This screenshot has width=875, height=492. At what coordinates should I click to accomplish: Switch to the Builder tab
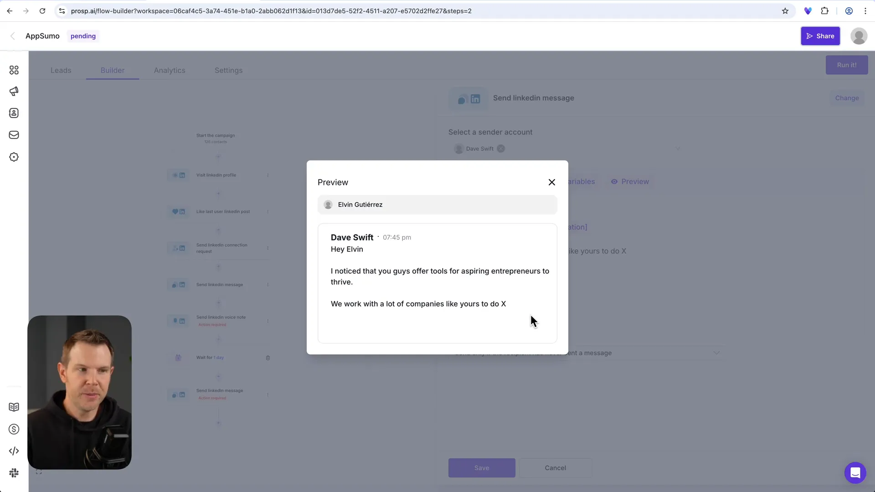click(x=113, y=70)
